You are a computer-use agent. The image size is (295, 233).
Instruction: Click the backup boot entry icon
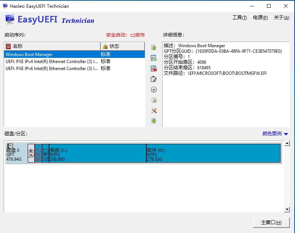pos(154,100)
